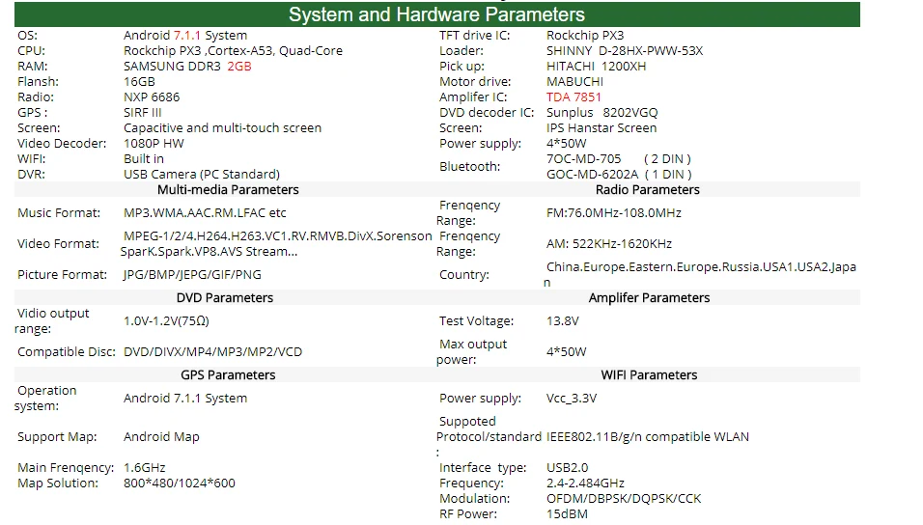The width and height of the screenshot is (923, 525).
Task: Click the 2.4-2.484GHz frequency value
Action: pyautogui.click(x=586, y=484)
